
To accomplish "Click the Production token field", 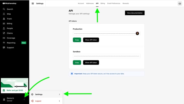I will (107, 33).
